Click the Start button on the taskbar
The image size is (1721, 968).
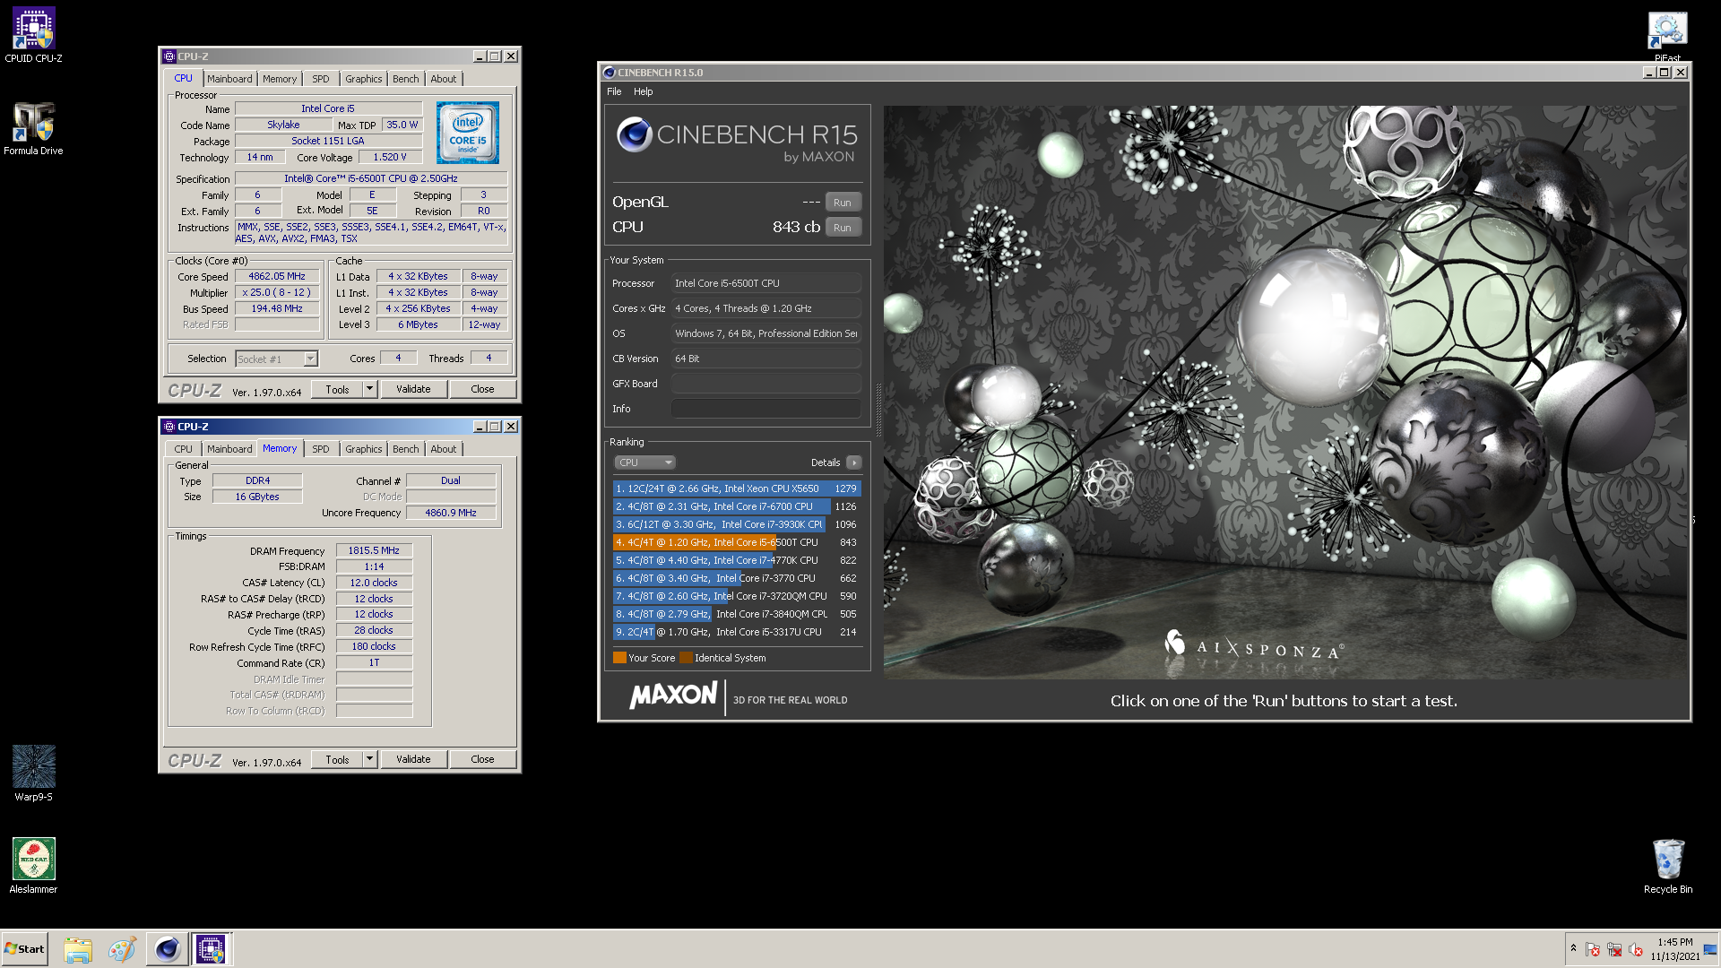(x=24, y=949)
